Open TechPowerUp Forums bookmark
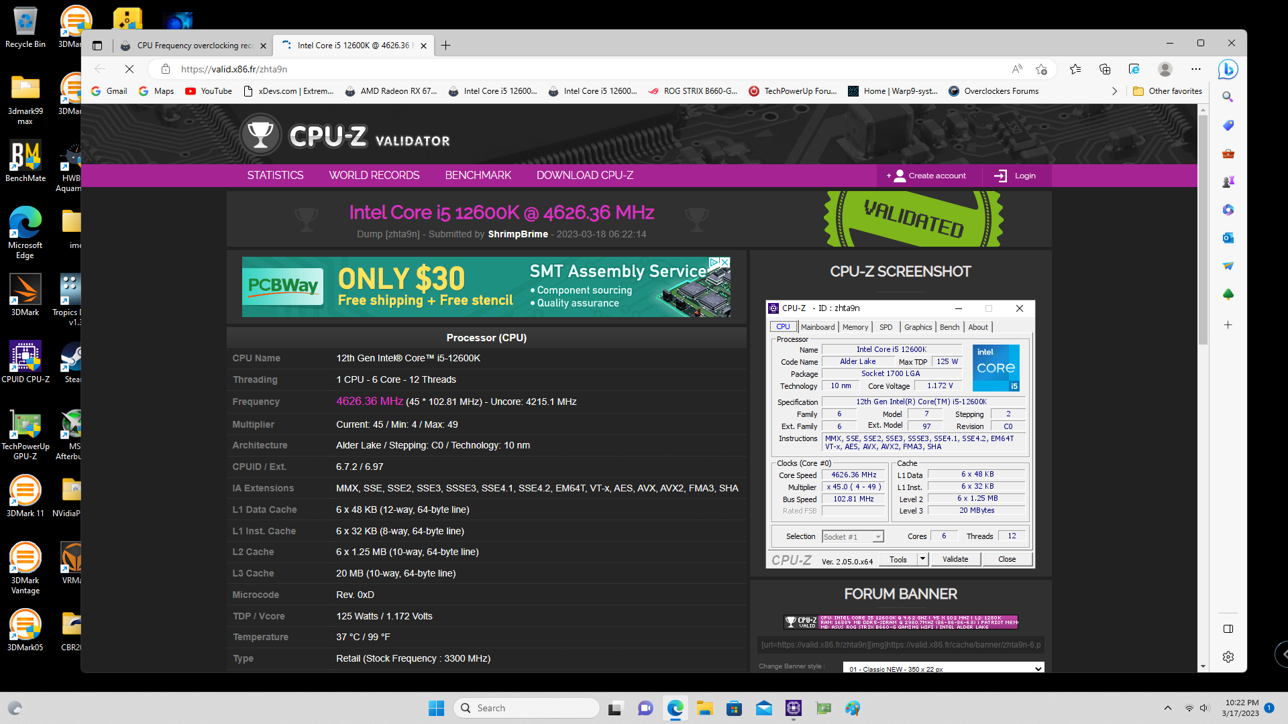Viewport: 1288px width, 724px height. click(x=793, y=91)
